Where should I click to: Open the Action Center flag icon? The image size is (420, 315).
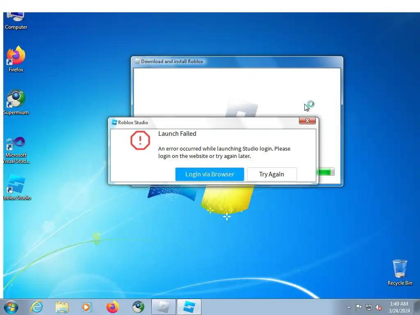[x=358, y=307]
